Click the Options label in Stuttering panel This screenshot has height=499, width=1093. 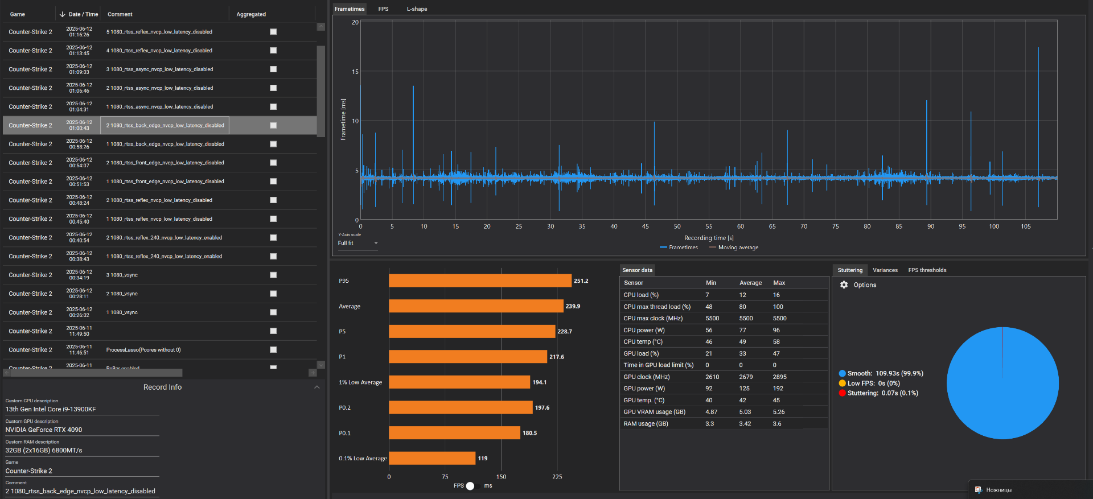[865, 285]
